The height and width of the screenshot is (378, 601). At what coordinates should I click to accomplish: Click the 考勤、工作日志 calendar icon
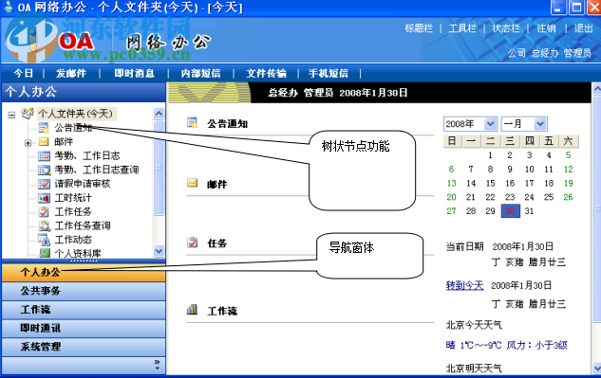(x=44, y=155)
